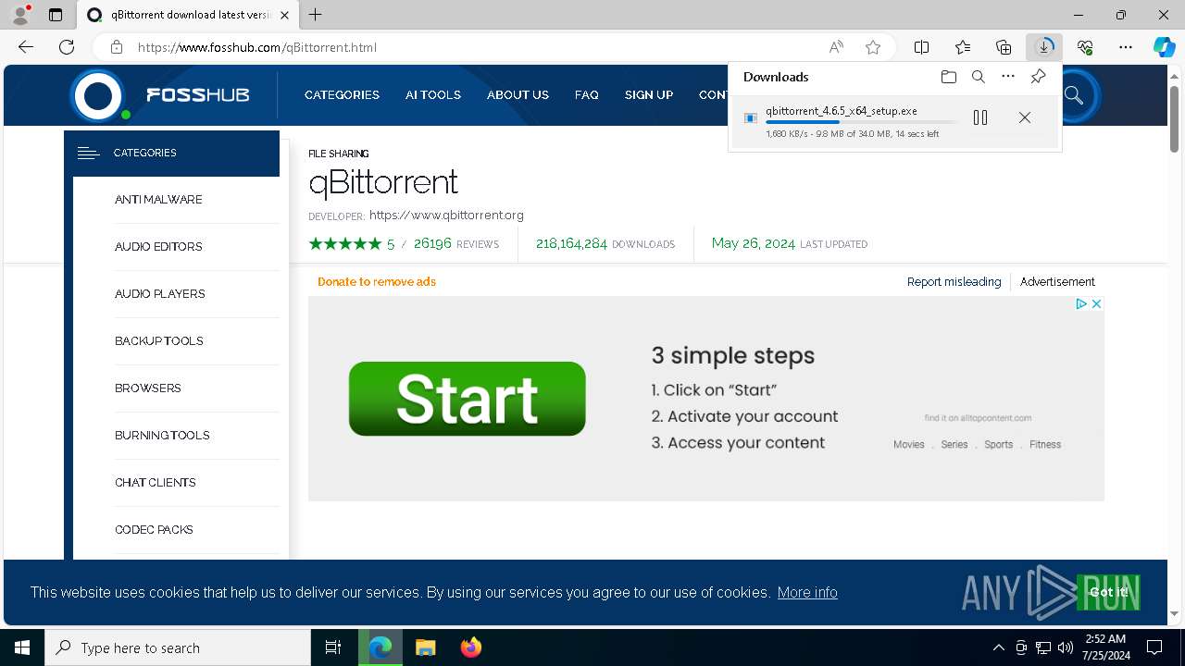Add this page to favorites star

[872, 47]
